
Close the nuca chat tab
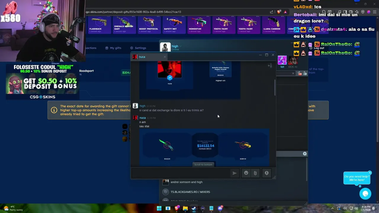pyautogui.click(x=165, y=57)
